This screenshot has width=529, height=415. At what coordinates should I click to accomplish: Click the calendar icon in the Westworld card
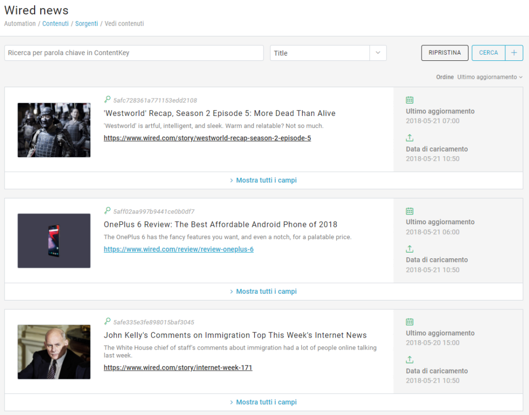[x=410, y=100]
